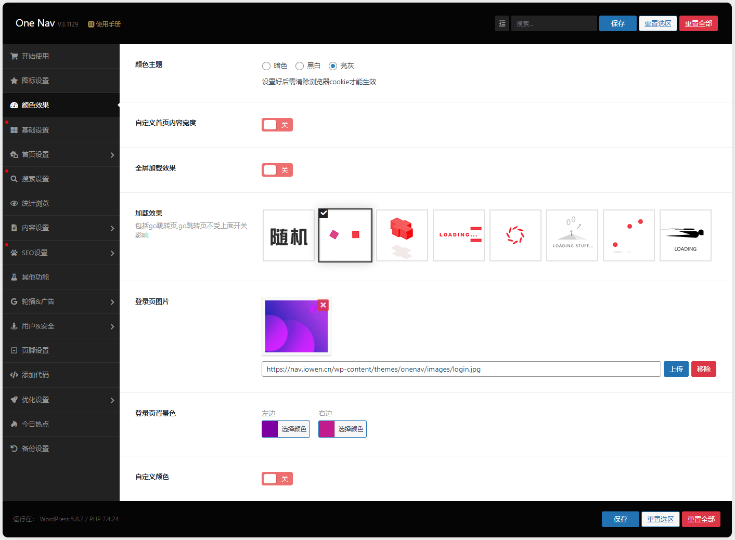Viewport: 735px width, 540px height.
Task: Pick the LOADING text bars animation
Action: pos(458,235)
